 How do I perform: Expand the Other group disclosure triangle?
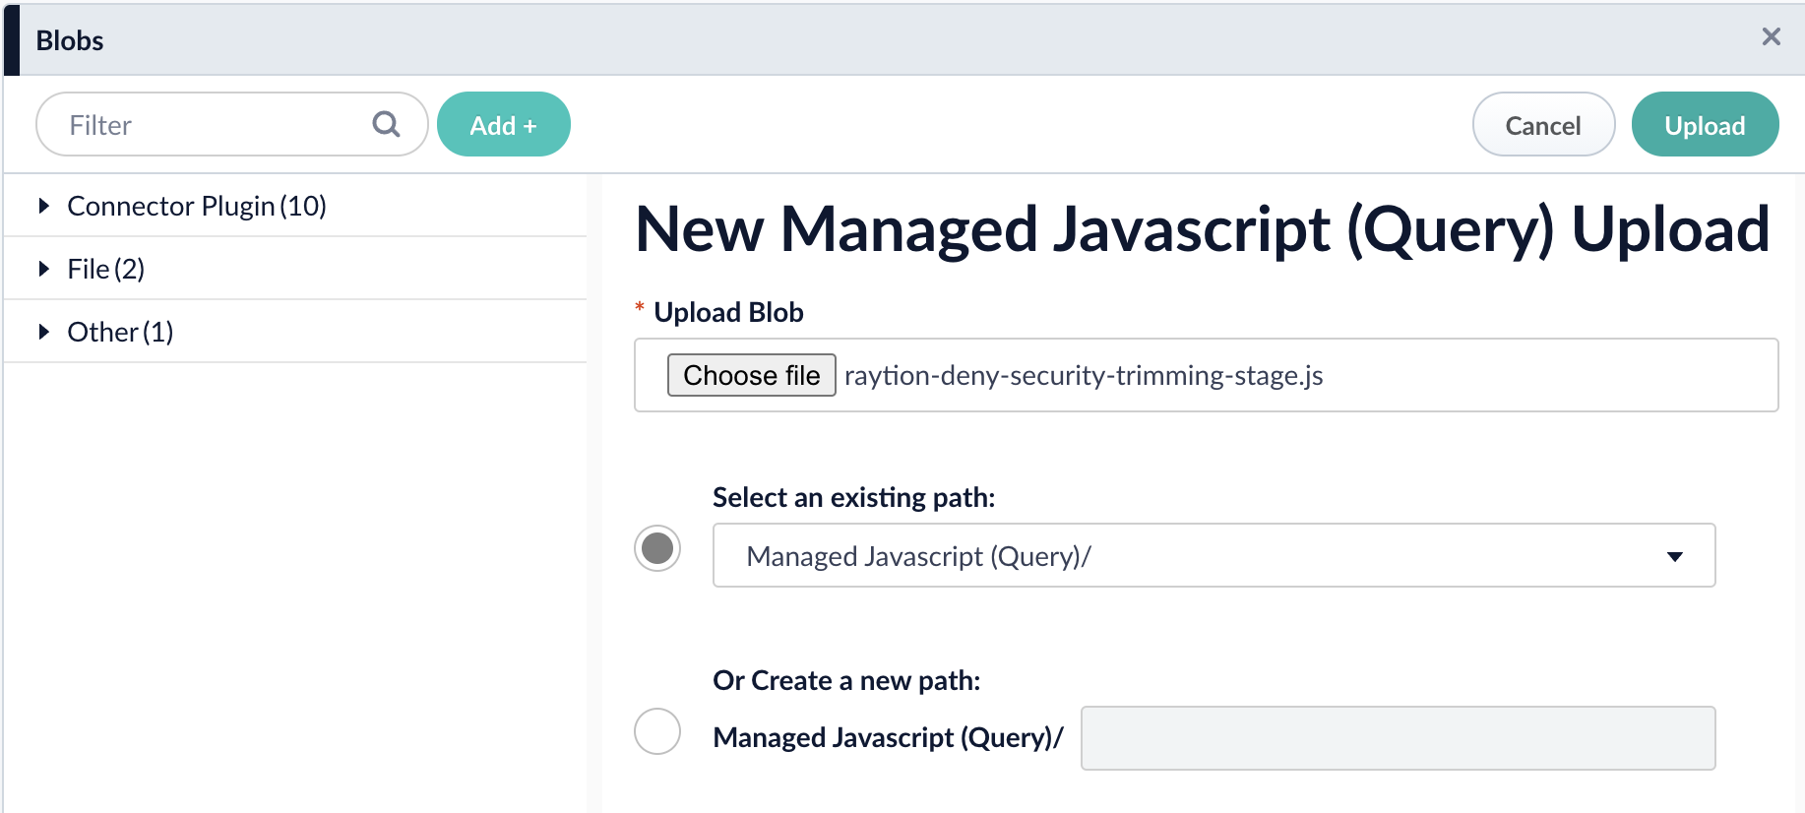[x=43, y=332]
